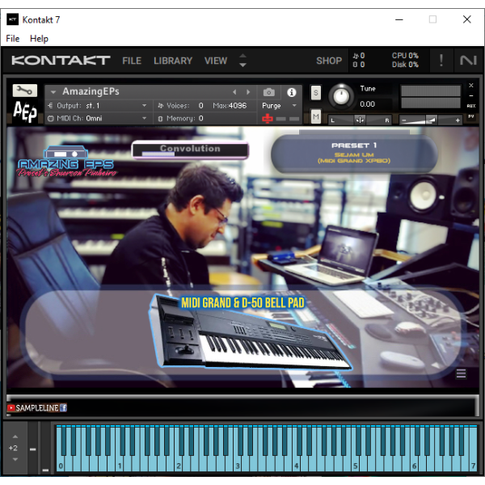
Task: Click the exclamation warning icon
Action: click(x=441, y=60)
